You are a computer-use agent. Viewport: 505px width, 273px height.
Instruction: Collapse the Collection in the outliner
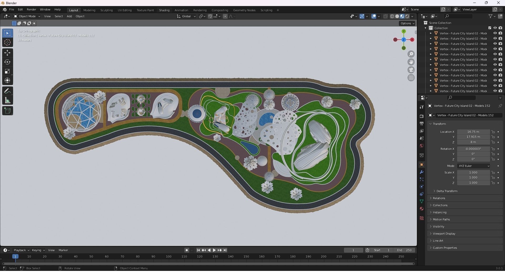[x=426, y=28]
